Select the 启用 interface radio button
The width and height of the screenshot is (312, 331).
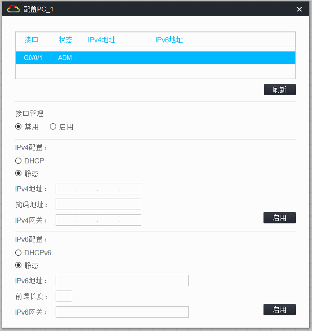(53, 127)
